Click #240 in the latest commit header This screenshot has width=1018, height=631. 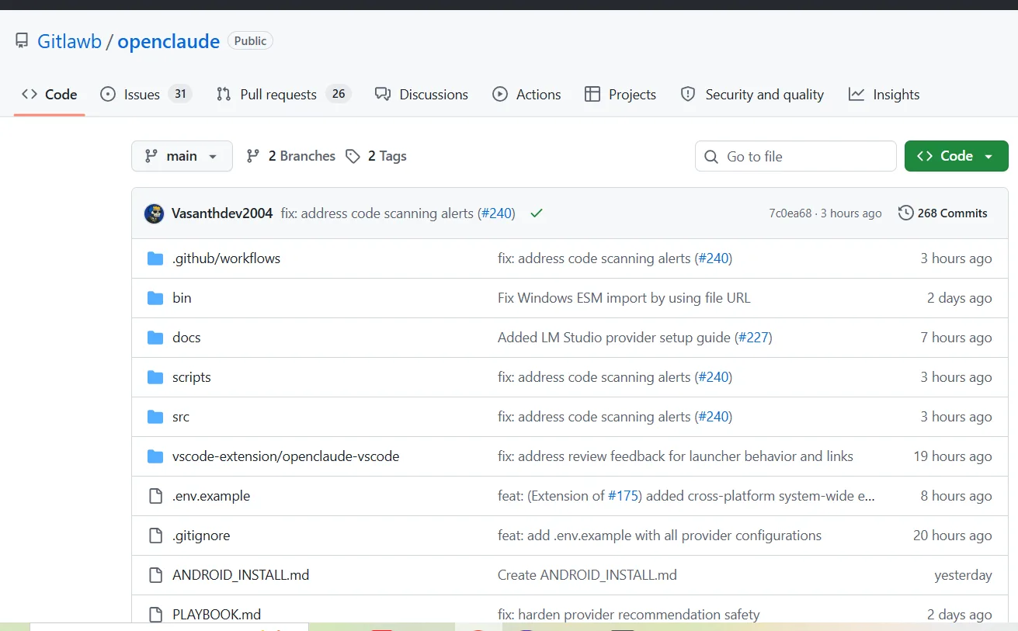tap(496, 213)
